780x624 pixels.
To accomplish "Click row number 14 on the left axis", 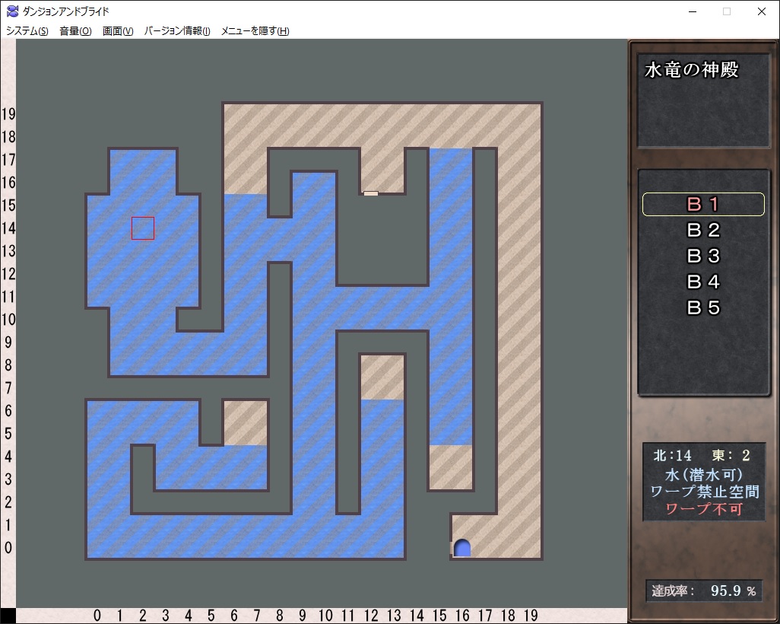I will (x=8, y=228).
